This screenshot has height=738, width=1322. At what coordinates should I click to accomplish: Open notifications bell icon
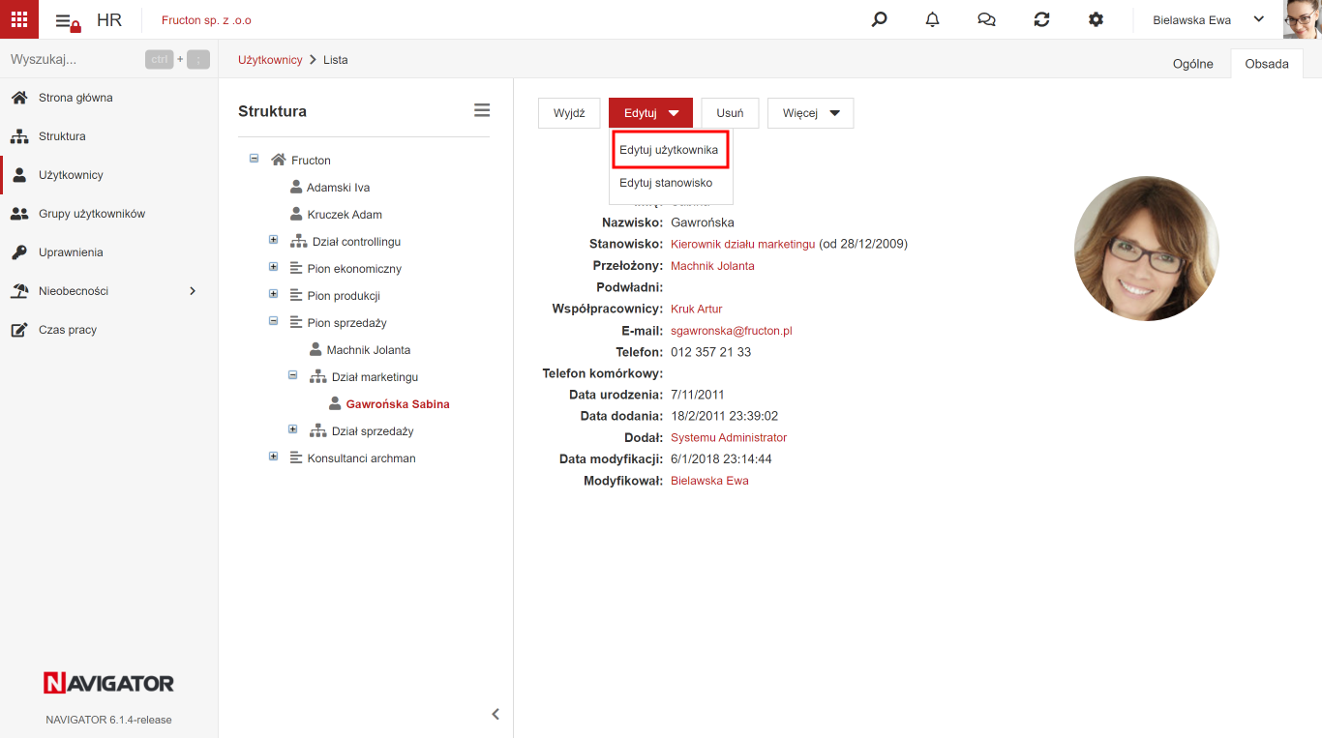(933, 19)
